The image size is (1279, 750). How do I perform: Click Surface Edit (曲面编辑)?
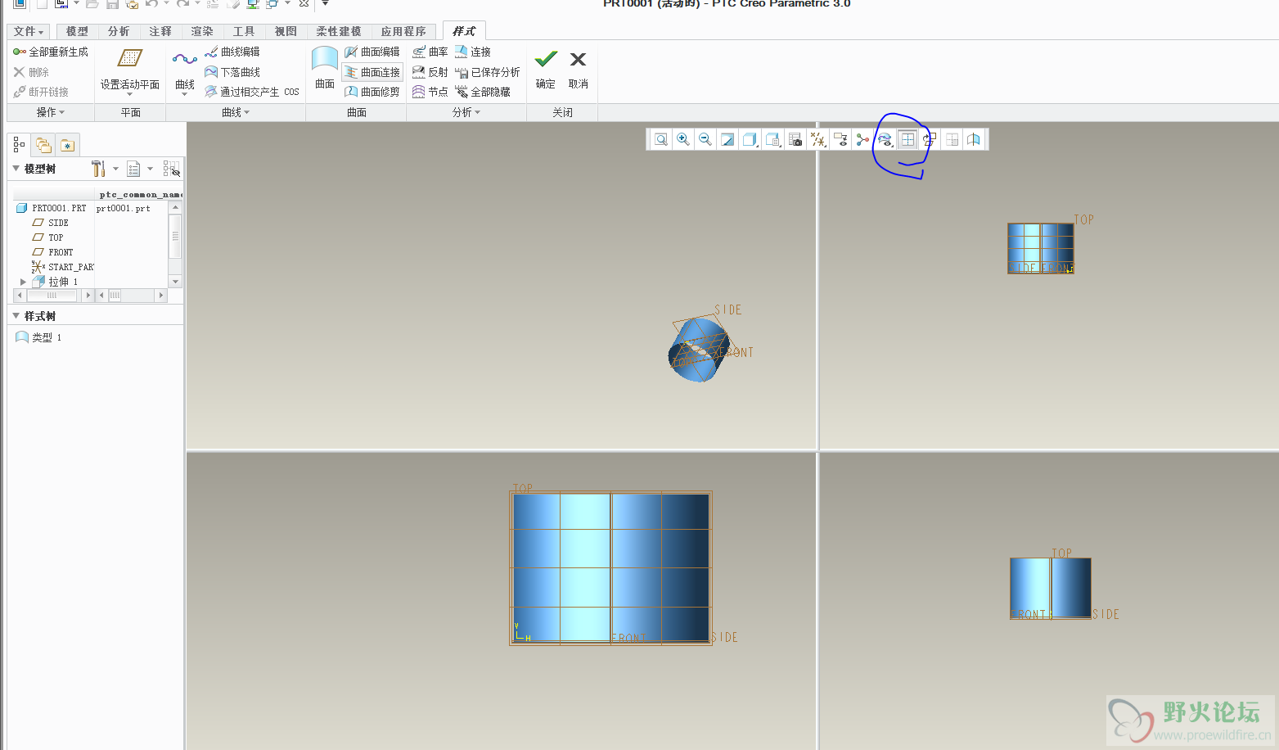[x=372, y=52]
